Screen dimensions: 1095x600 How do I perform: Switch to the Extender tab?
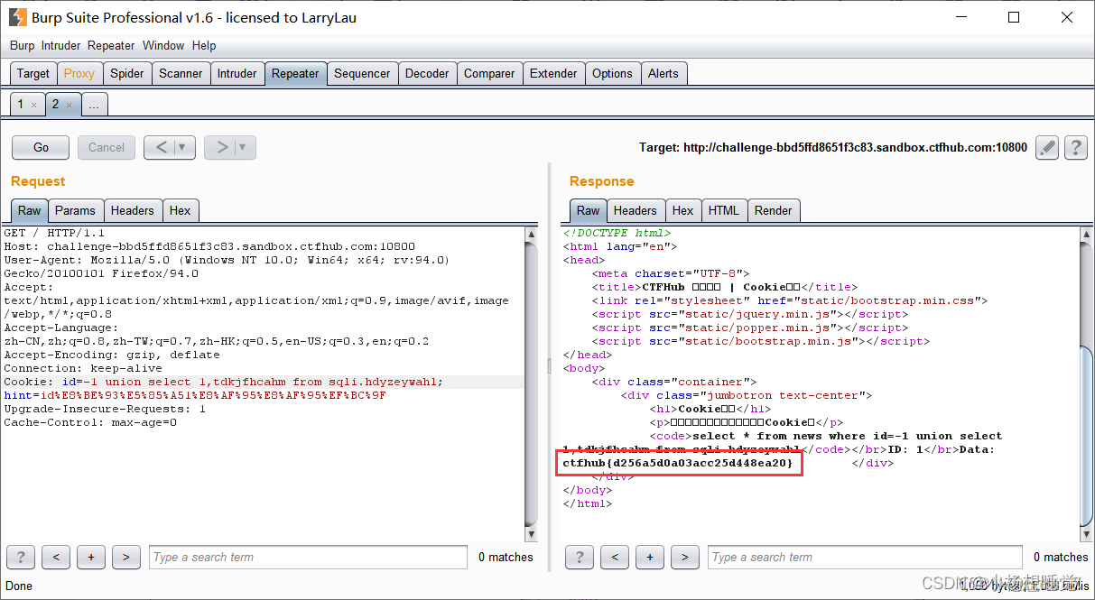(553, 74)
